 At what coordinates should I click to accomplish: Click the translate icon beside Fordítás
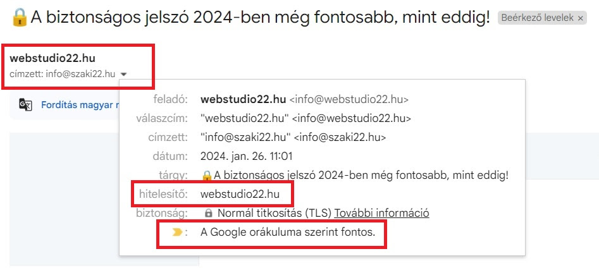pos(25,106)
